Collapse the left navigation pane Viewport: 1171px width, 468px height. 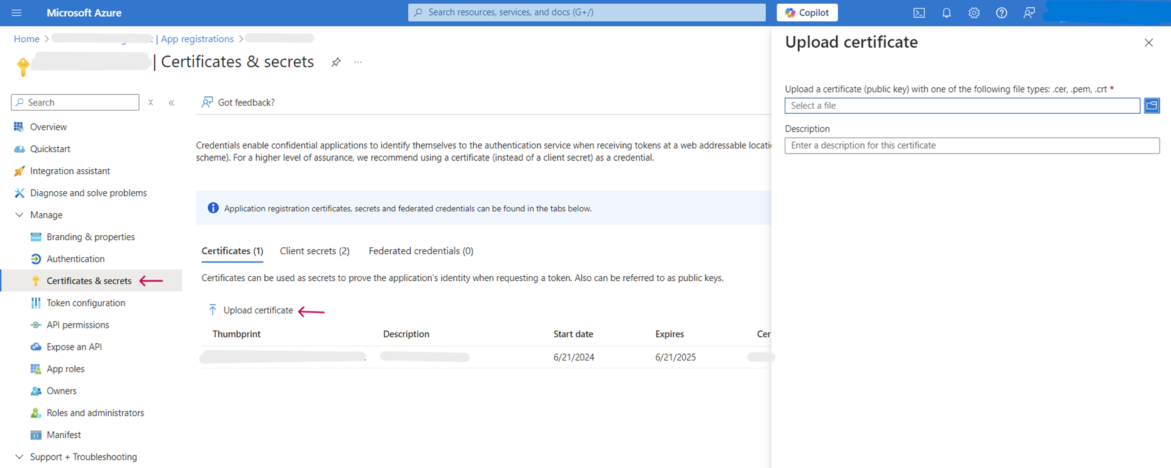[x=172, y=103]
